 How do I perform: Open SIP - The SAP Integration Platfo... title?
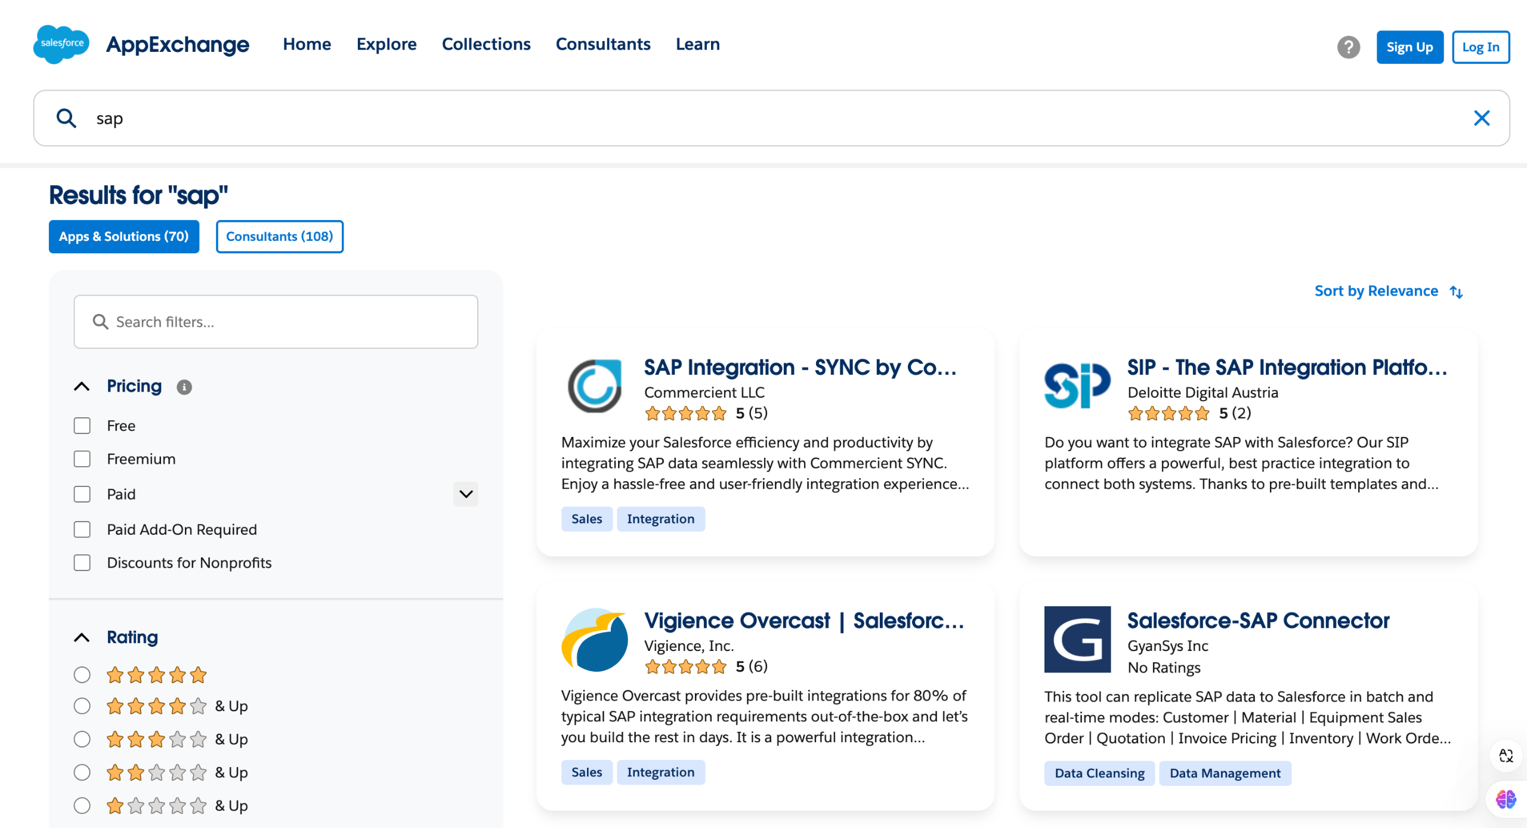1287,367
